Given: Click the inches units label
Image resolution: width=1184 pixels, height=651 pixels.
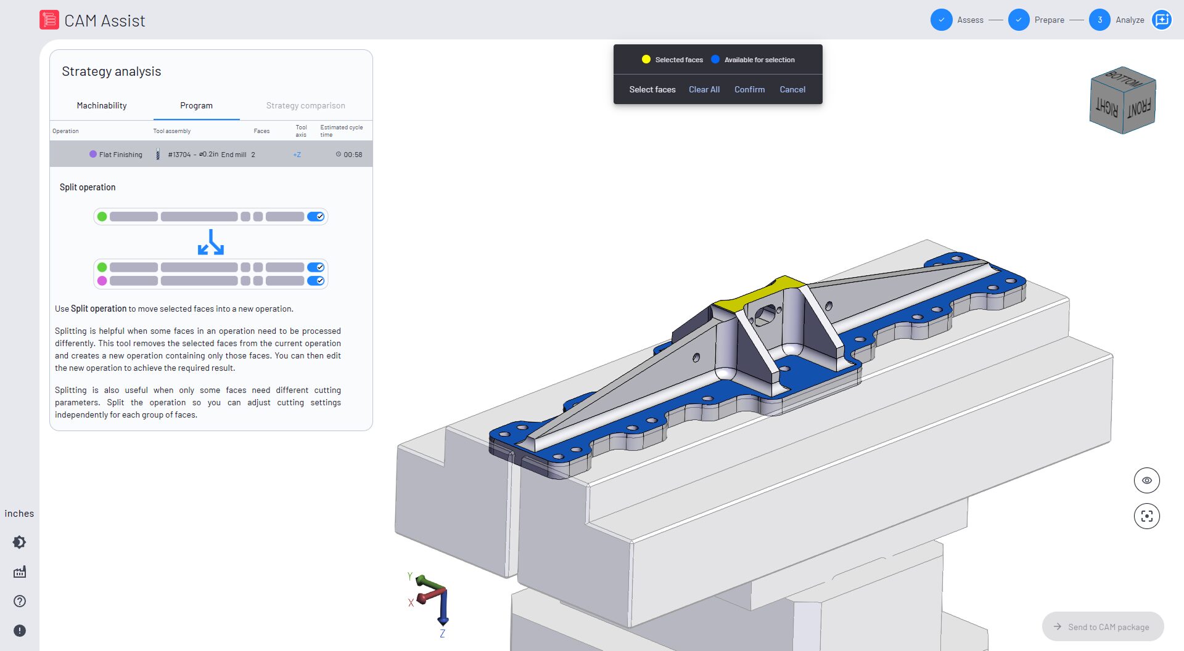Looking at the screenshot, I should point(19,514).
